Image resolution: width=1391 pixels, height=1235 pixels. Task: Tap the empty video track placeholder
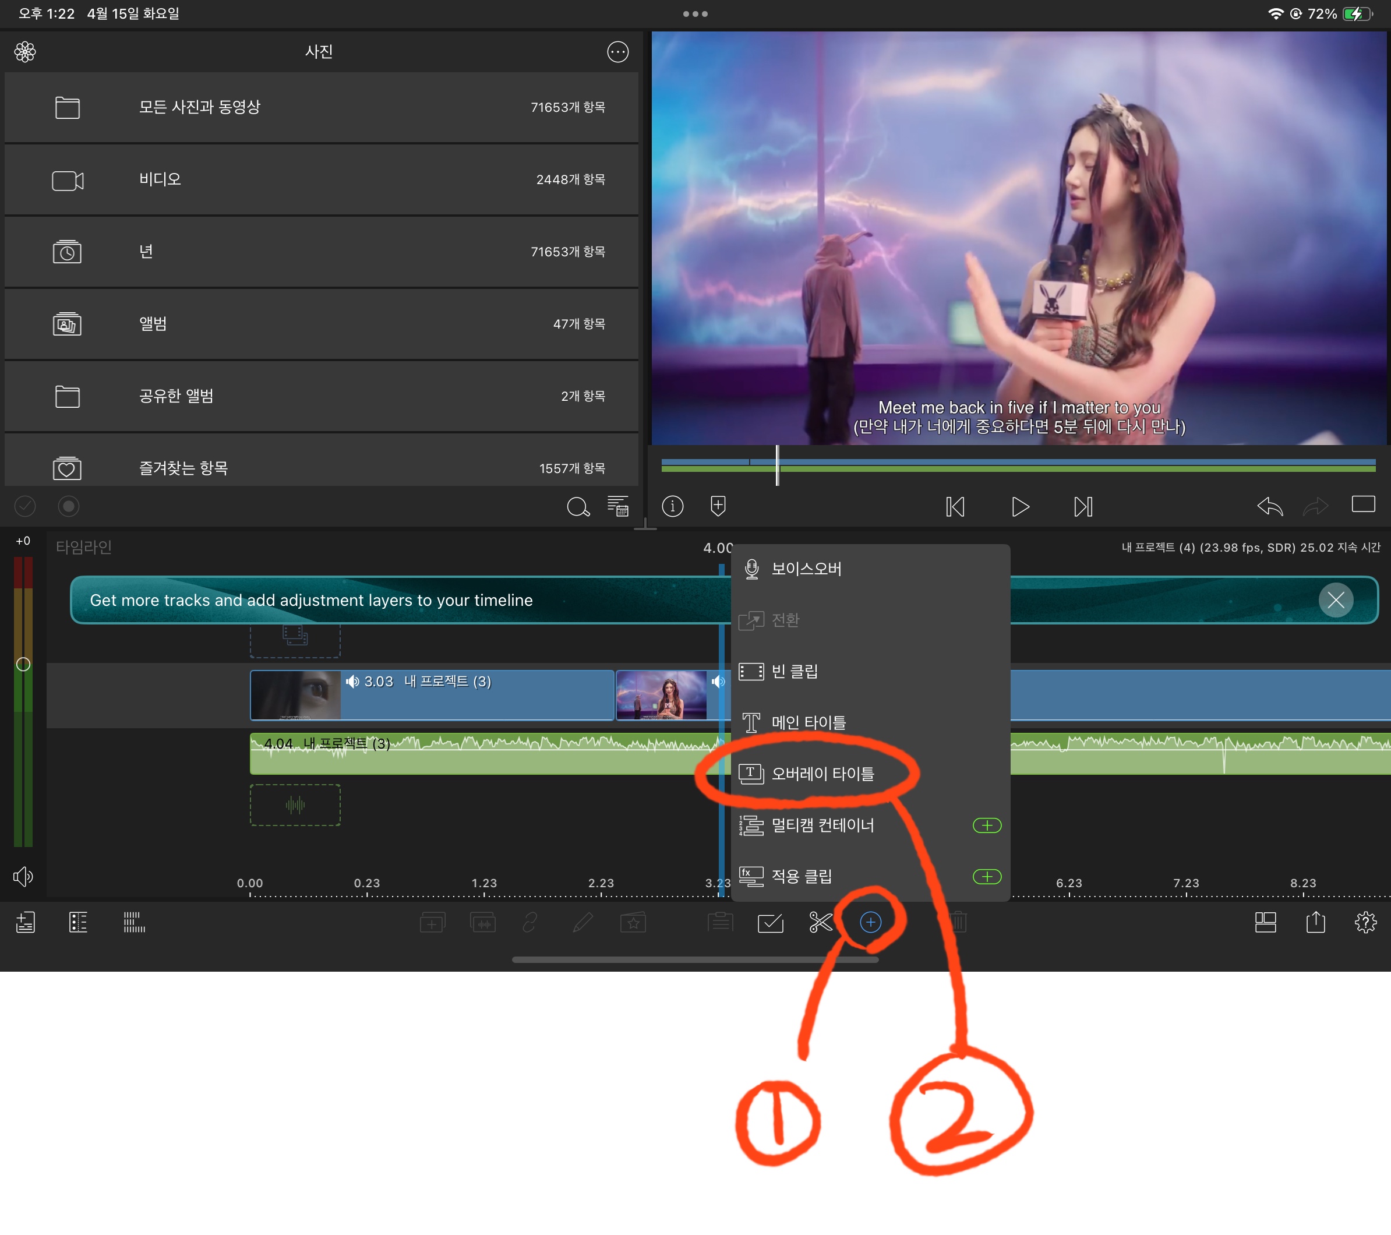point(295,639)
